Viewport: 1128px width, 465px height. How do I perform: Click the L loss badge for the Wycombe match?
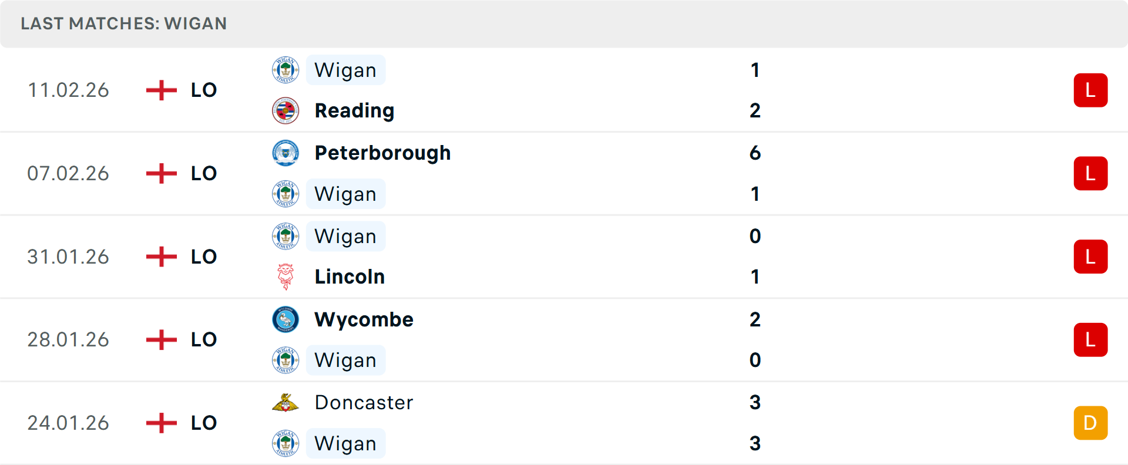click(1091, 339)
